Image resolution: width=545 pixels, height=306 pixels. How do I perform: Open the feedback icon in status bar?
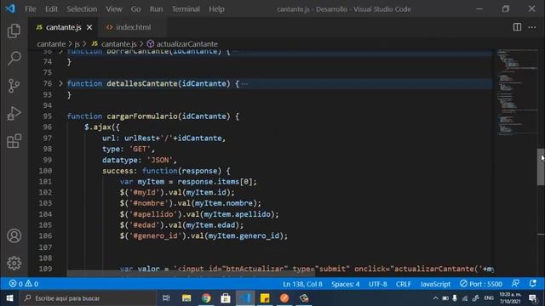click(515, 284)
